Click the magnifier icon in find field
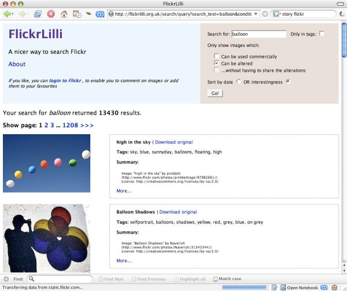The height and width of the screenshot is (291, 347). pyautogui.click(x=32, y=279)
